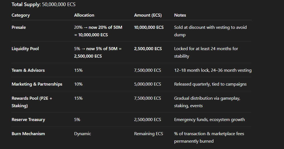Click the Total Supply heading text

[x=43, y=4]
